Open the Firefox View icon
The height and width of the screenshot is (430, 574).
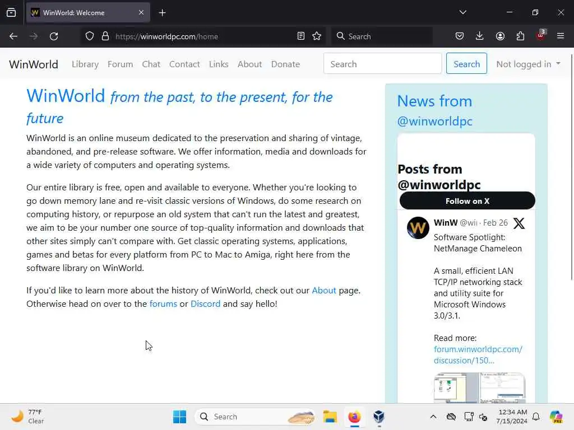(x=11, y=13)
